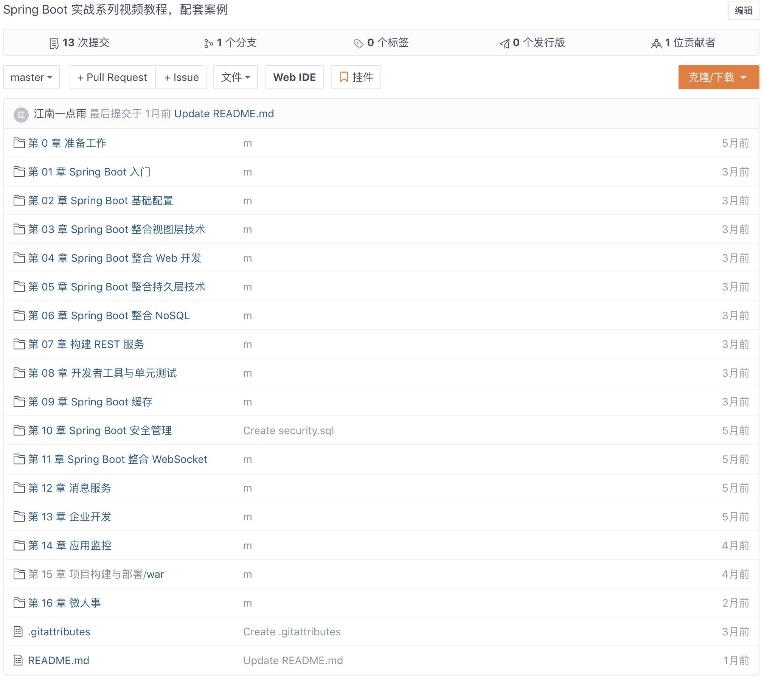This screenshot has width=764, height=680.
Task: Click the contributors people icon
Action: point(656,44)
